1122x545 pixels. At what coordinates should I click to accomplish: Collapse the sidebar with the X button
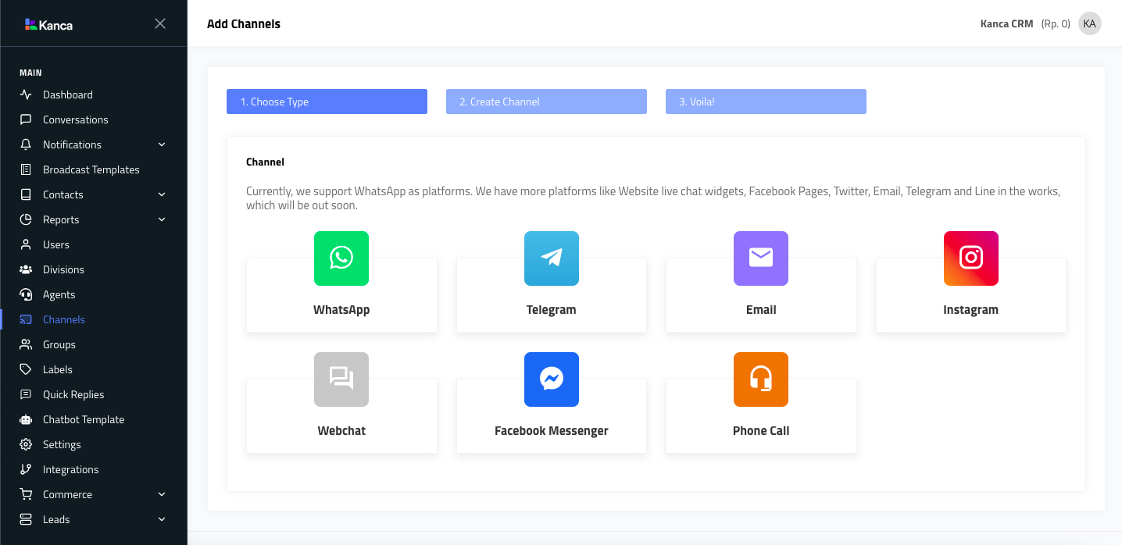pyautogui.click(x=160, y=23)
